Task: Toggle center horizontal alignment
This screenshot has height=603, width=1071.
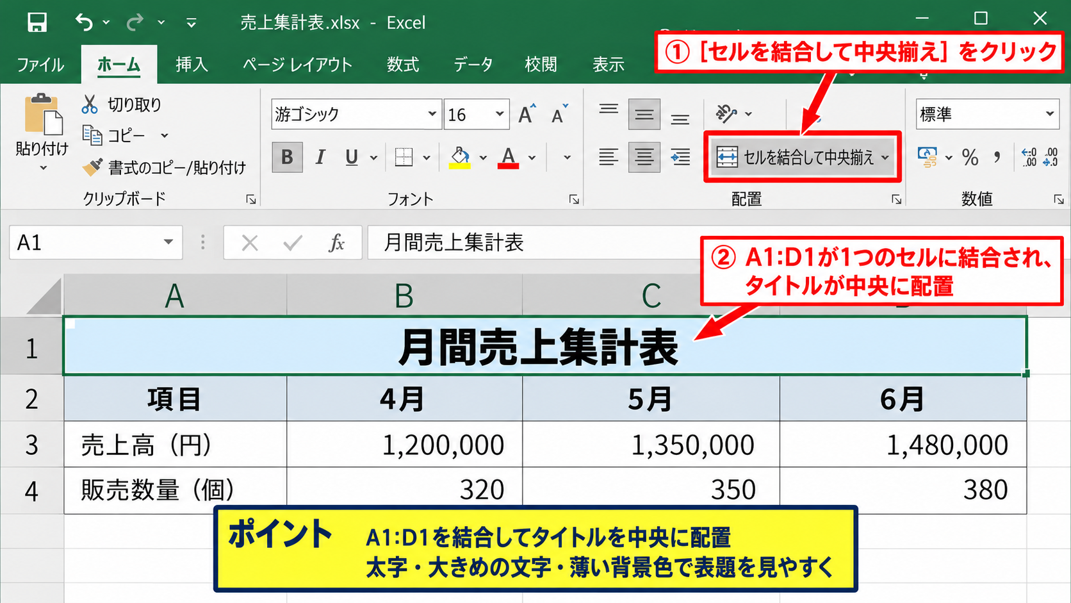Action: pos(644,157)
